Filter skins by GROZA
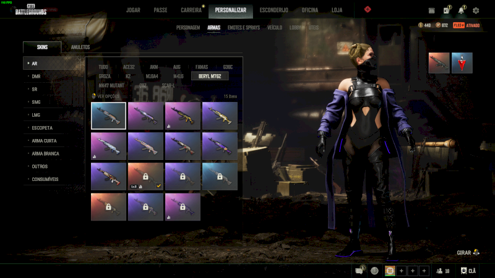Image resolution: width=495 pixels, height=278 pixels. [x=105, y=76]
